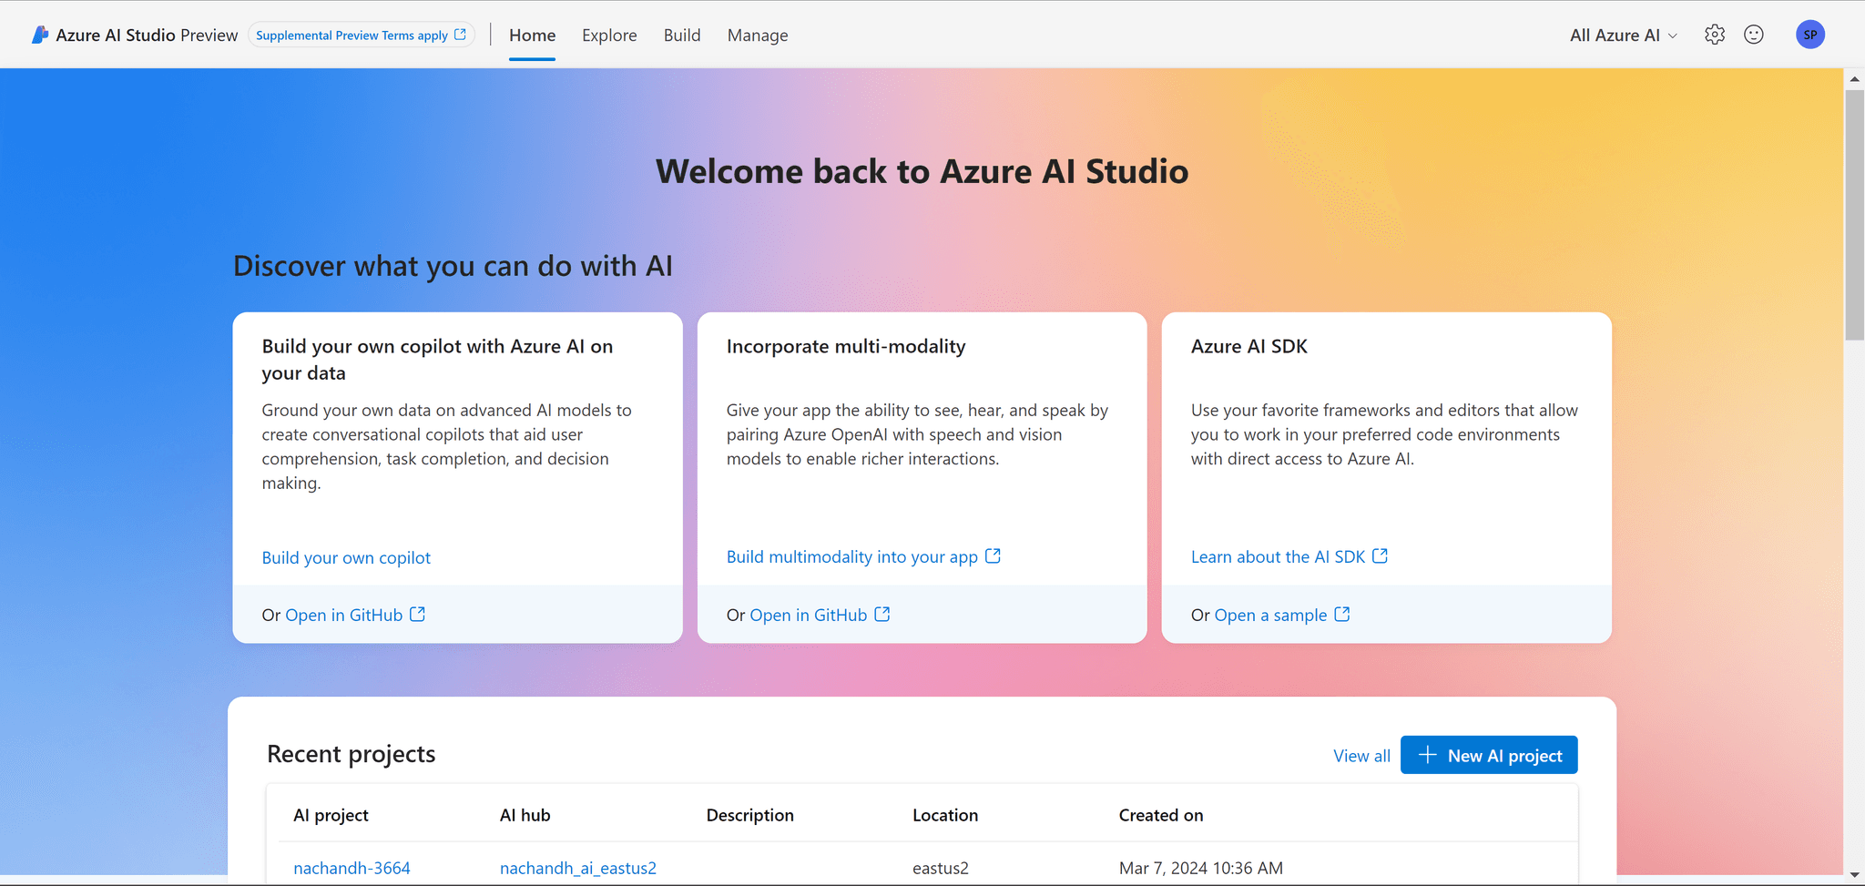Open the nachandh_ai_eastus2 hub link
Viewport: 1865px width, 886px height.
point(578,868)
